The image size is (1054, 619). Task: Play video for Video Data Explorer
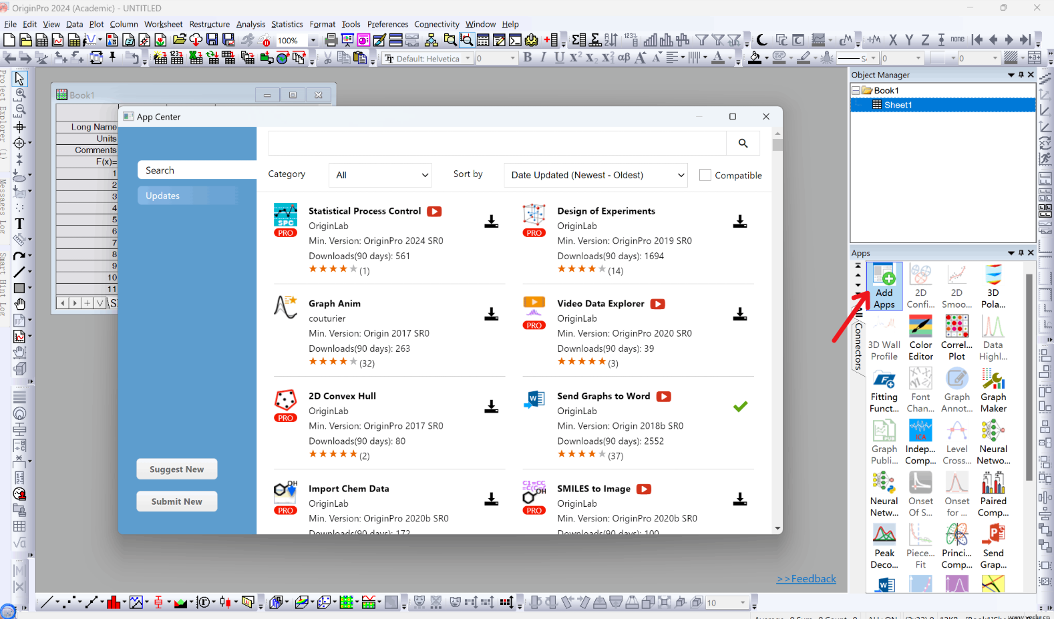[x=658, y=304]
